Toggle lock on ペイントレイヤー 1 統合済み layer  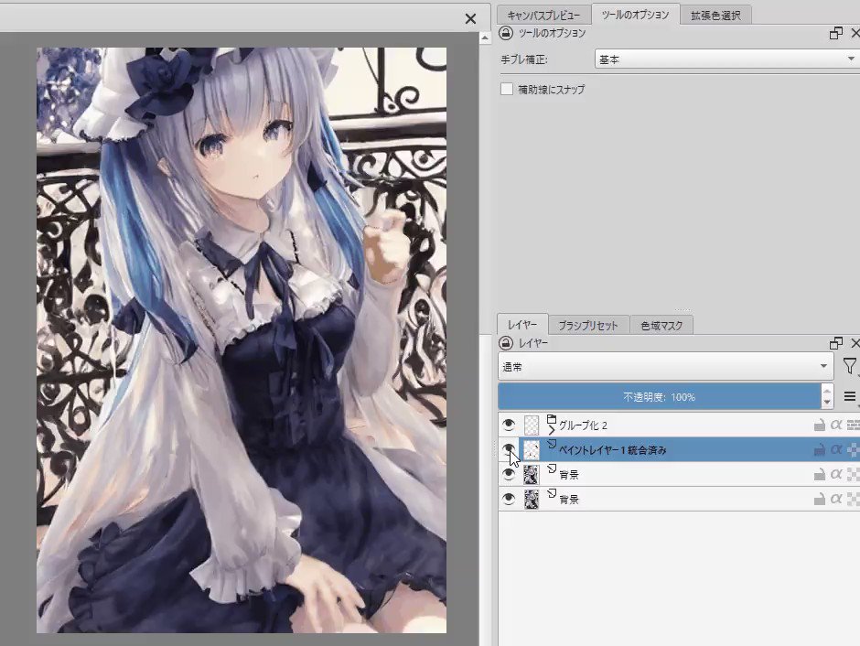(819, 449)
